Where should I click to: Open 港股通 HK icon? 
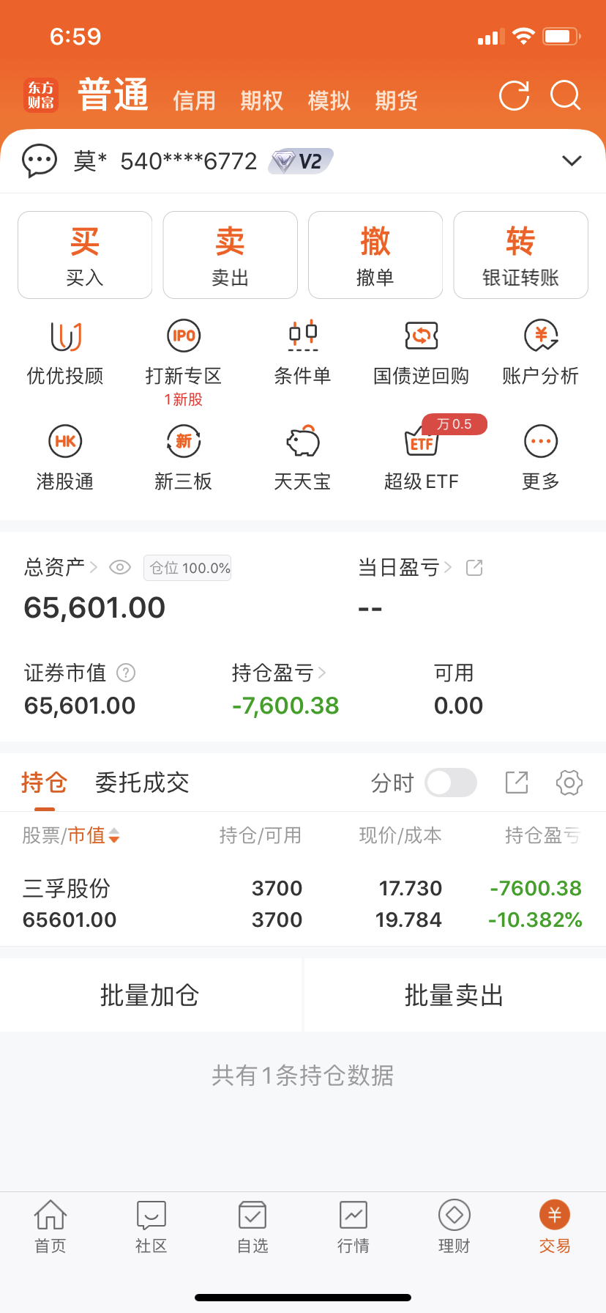[65, 441]
